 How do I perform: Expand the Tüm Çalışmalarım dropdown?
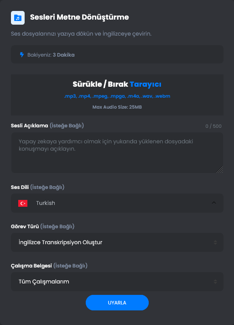point(117,282)
